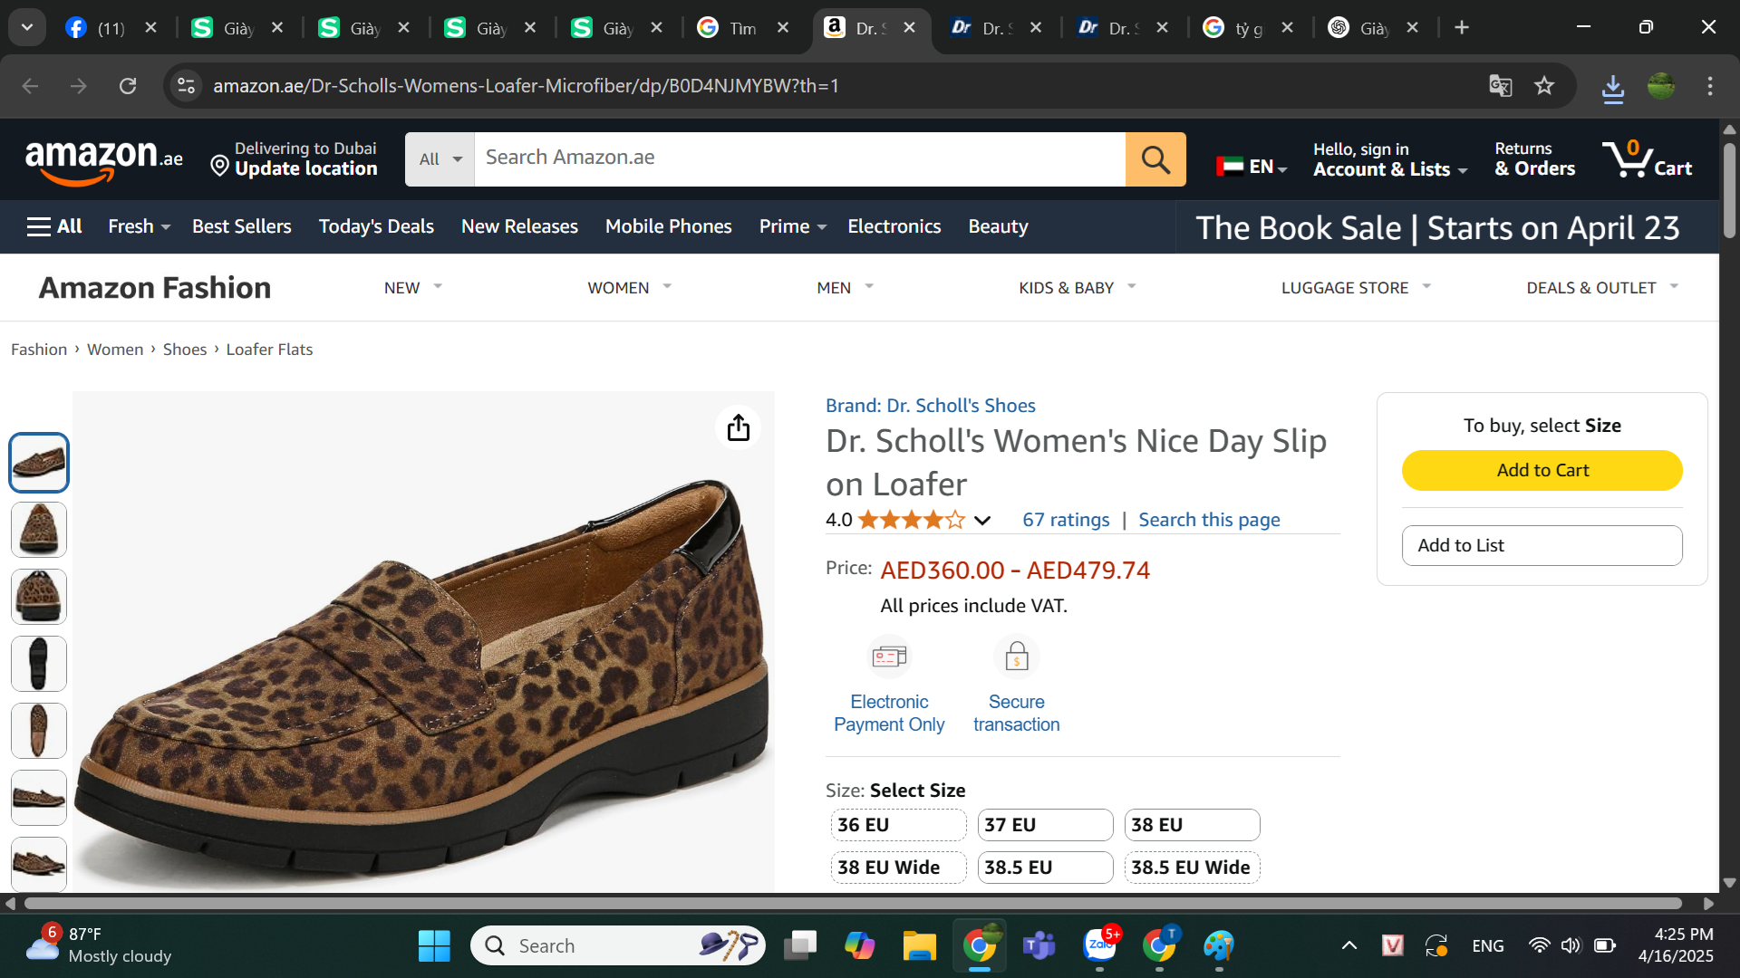Select size 36 EU
The height and width of the screenshot is (978, 1740).
coord(898,825)
